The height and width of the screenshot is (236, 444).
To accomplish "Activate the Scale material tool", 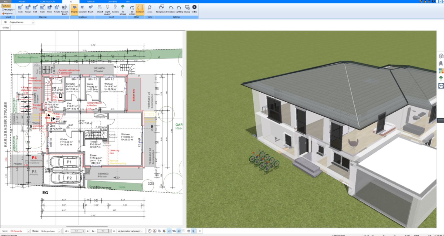I will (x=42, y=9).
